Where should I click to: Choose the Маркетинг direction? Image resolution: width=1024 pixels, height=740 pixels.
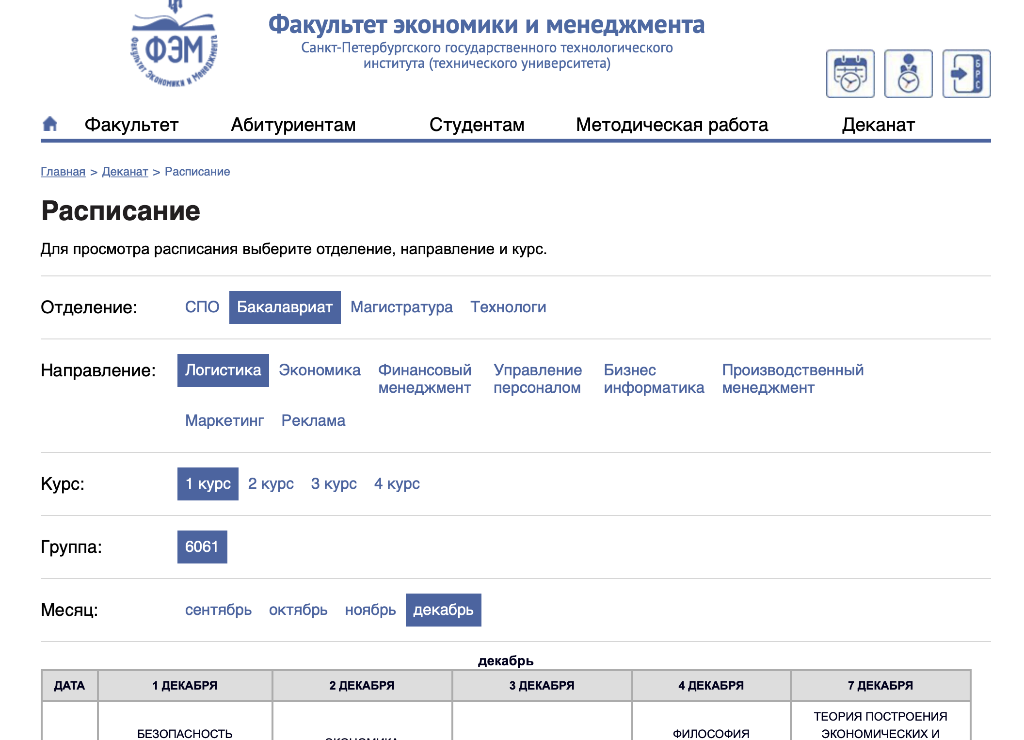click(224, 420)
